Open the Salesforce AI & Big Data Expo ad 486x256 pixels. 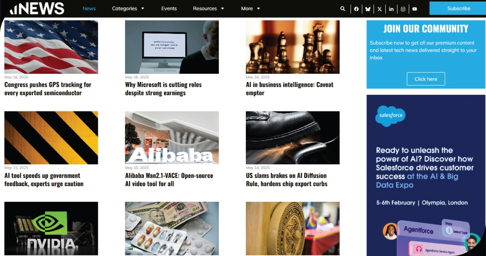coord(426,175)
